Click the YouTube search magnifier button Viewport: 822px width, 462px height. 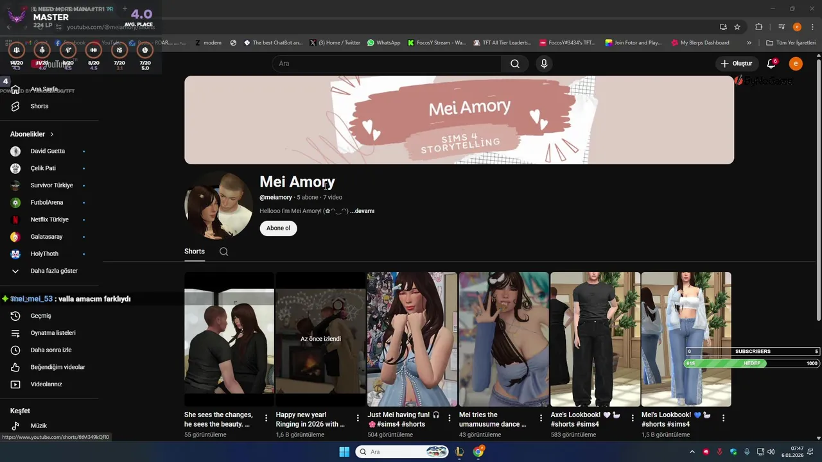515,64
